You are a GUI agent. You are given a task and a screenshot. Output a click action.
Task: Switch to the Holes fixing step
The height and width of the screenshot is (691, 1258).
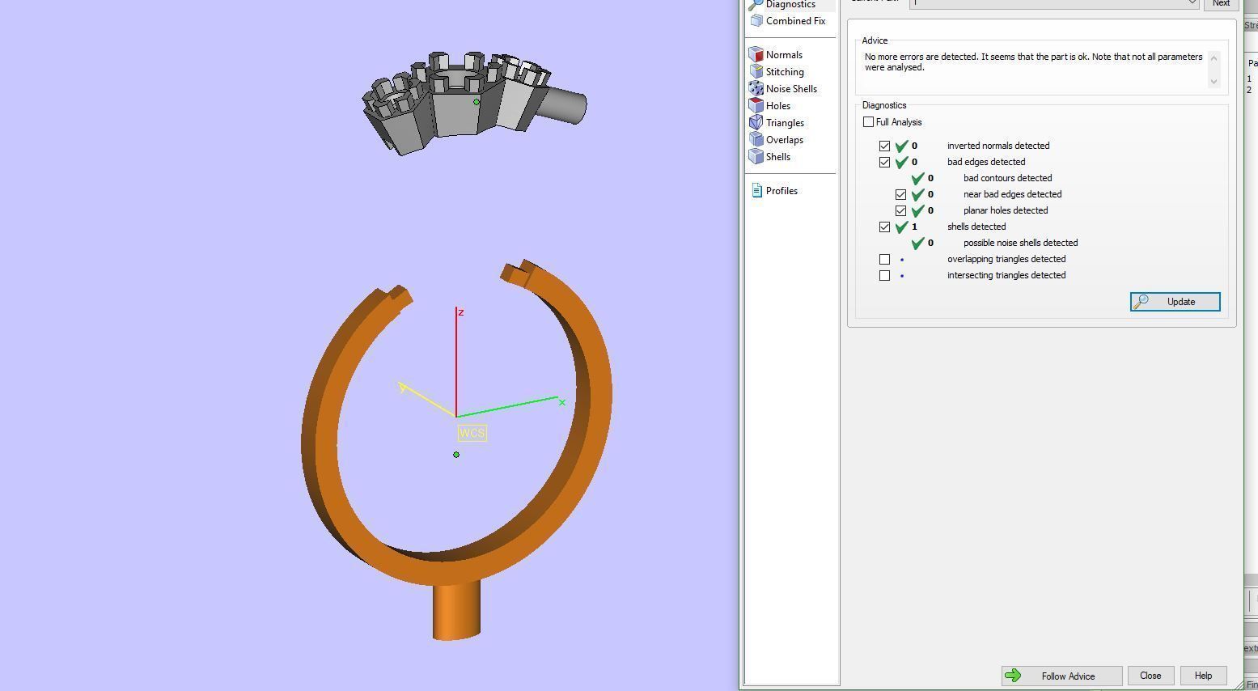(x=770, y=106)
